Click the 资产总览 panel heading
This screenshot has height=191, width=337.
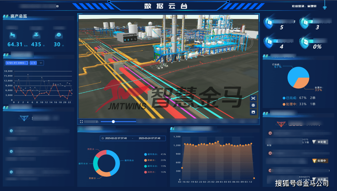coord(18,16)
